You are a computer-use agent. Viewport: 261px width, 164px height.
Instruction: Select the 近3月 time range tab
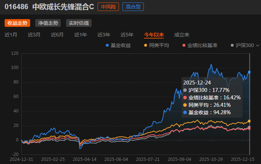tap(34, 35)
